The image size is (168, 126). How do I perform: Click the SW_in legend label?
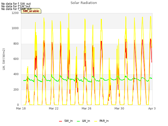pos(68,121)
